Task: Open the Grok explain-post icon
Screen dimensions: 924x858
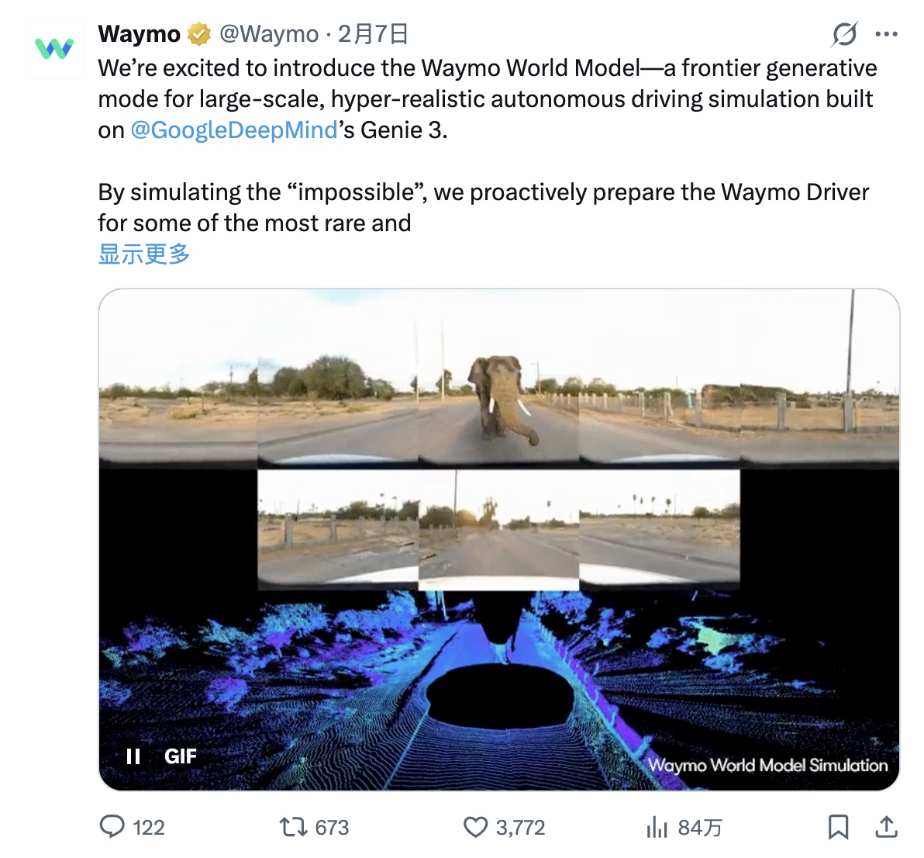Action: [844, 34]
